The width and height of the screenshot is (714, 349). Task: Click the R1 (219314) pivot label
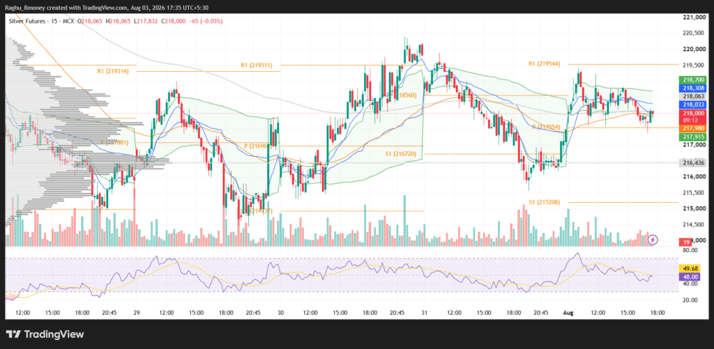point(112,72)
